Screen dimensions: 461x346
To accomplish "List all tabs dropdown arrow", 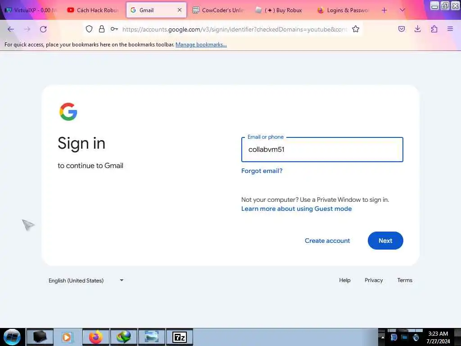I will click(402, 10).
